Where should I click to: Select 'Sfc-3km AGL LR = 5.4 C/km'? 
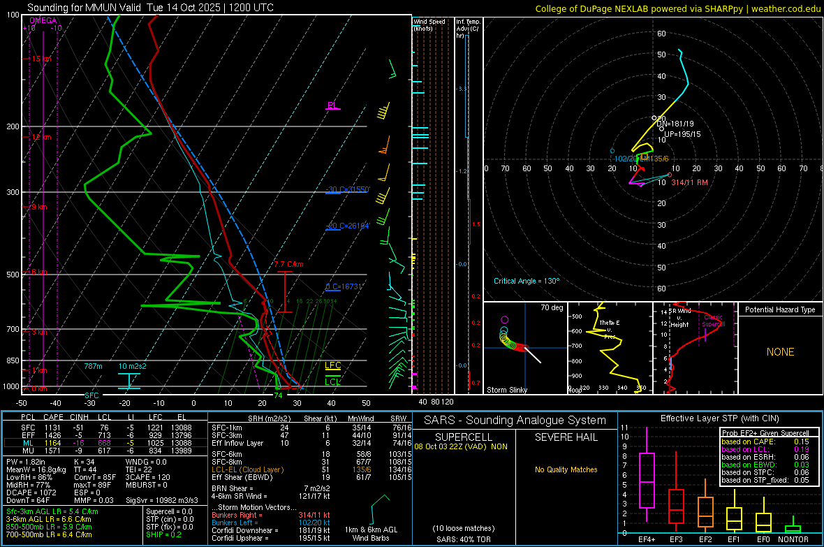tap(52, 512)
